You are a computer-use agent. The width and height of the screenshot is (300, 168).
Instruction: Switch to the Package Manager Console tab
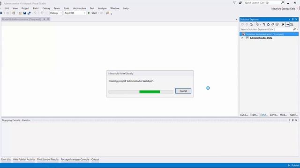click(x=75, y=160)
